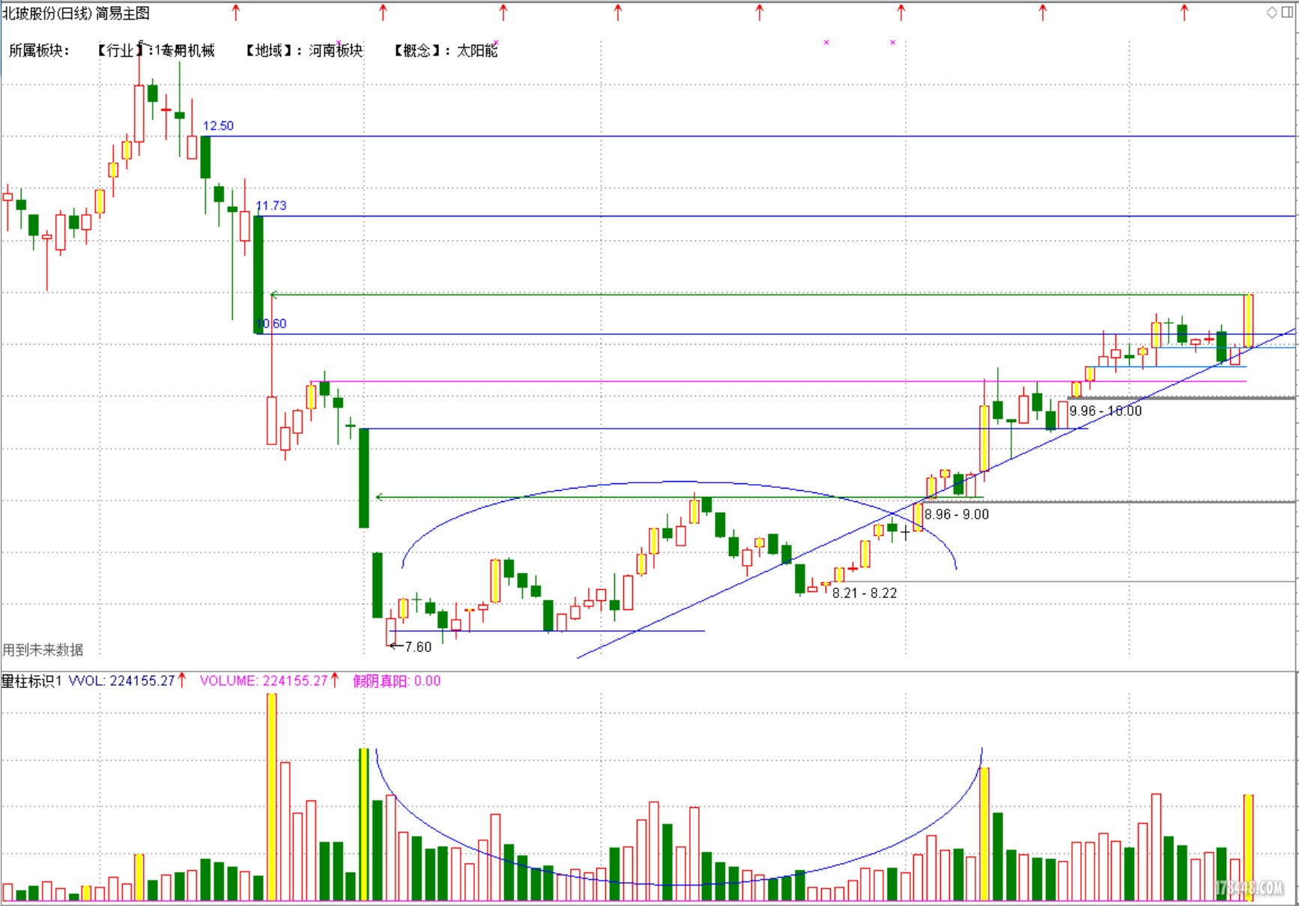
Task: Select the 7.60 low price label
Action: 418,647
